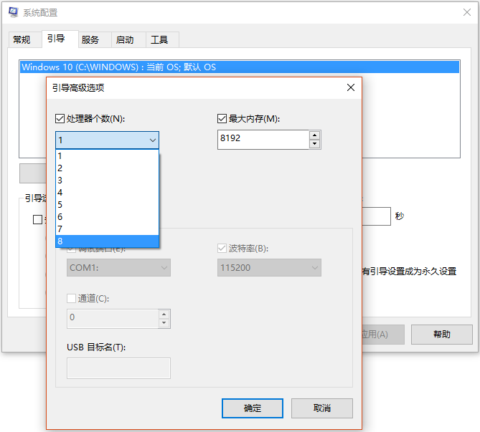Collapse the 处理器个数 dropdown via its arrow

click(152, 140)
